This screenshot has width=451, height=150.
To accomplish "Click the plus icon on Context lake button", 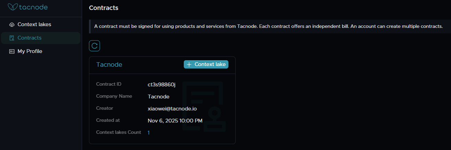I will tap(189, 64).
